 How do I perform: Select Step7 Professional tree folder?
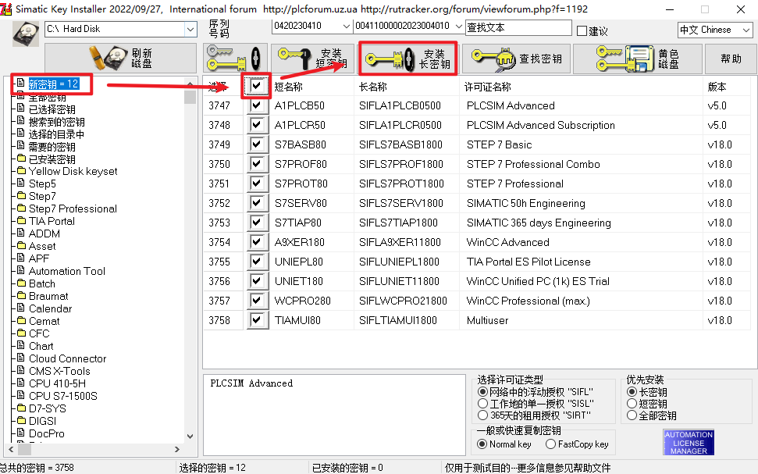(73, 208)
